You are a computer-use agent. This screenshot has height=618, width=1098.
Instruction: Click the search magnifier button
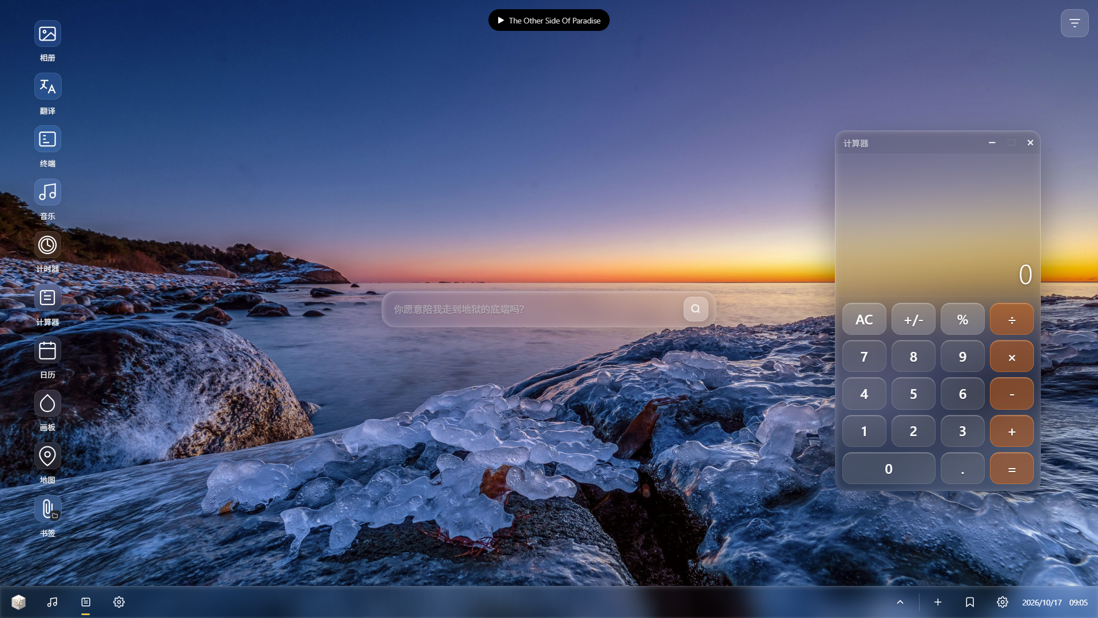695,309
